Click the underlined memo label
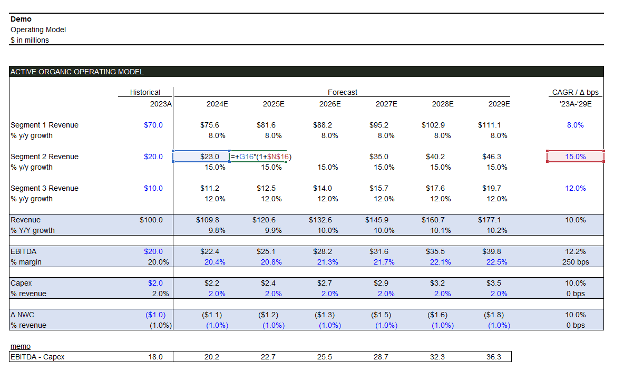 click(21, 346)
